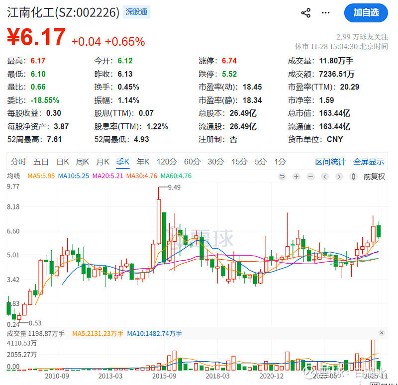Open 全屏显示 fullscreen view
Screen dimensions: 398x385
click(369, 162)
